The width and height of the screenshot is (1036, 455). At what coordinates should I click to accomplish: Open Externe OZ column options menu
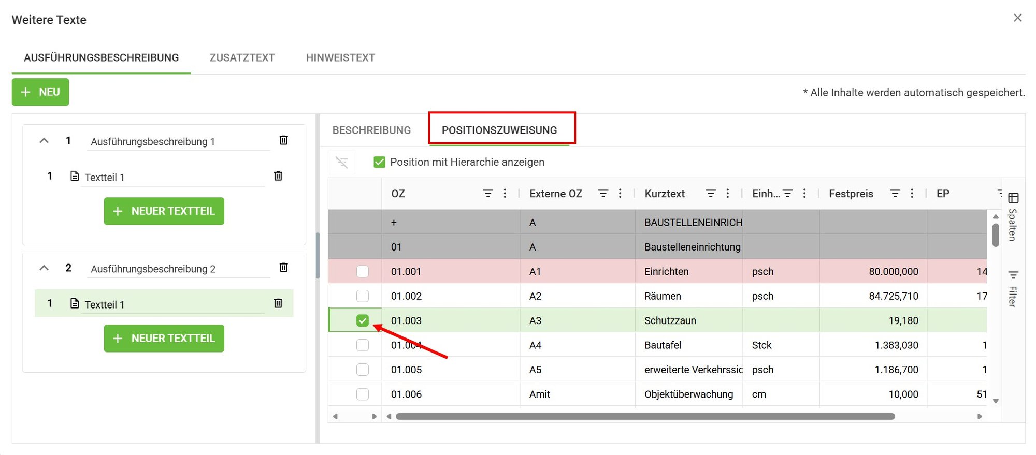click(x=620, y=193)
